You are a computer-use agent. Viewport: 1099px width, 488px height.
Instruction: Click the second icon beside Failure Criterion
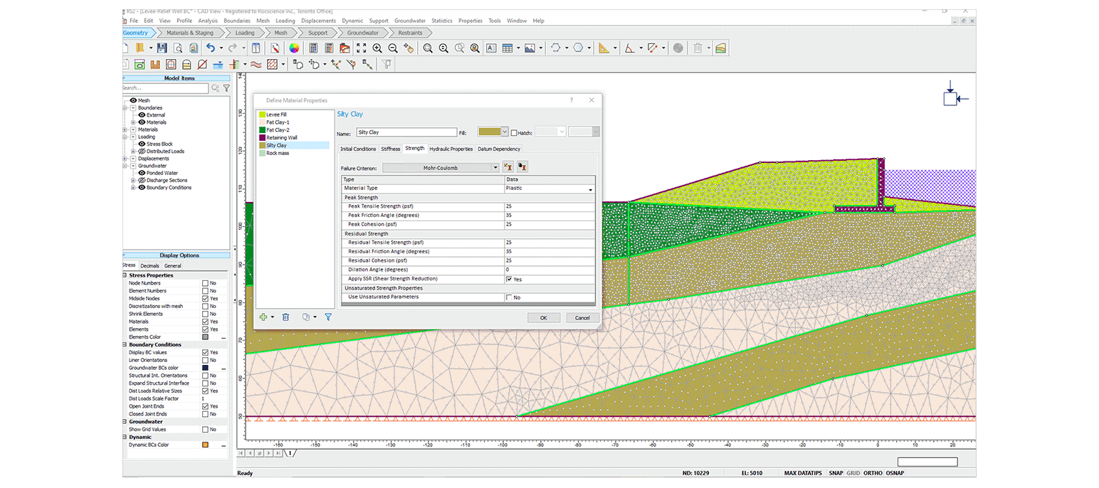point(522,167)
